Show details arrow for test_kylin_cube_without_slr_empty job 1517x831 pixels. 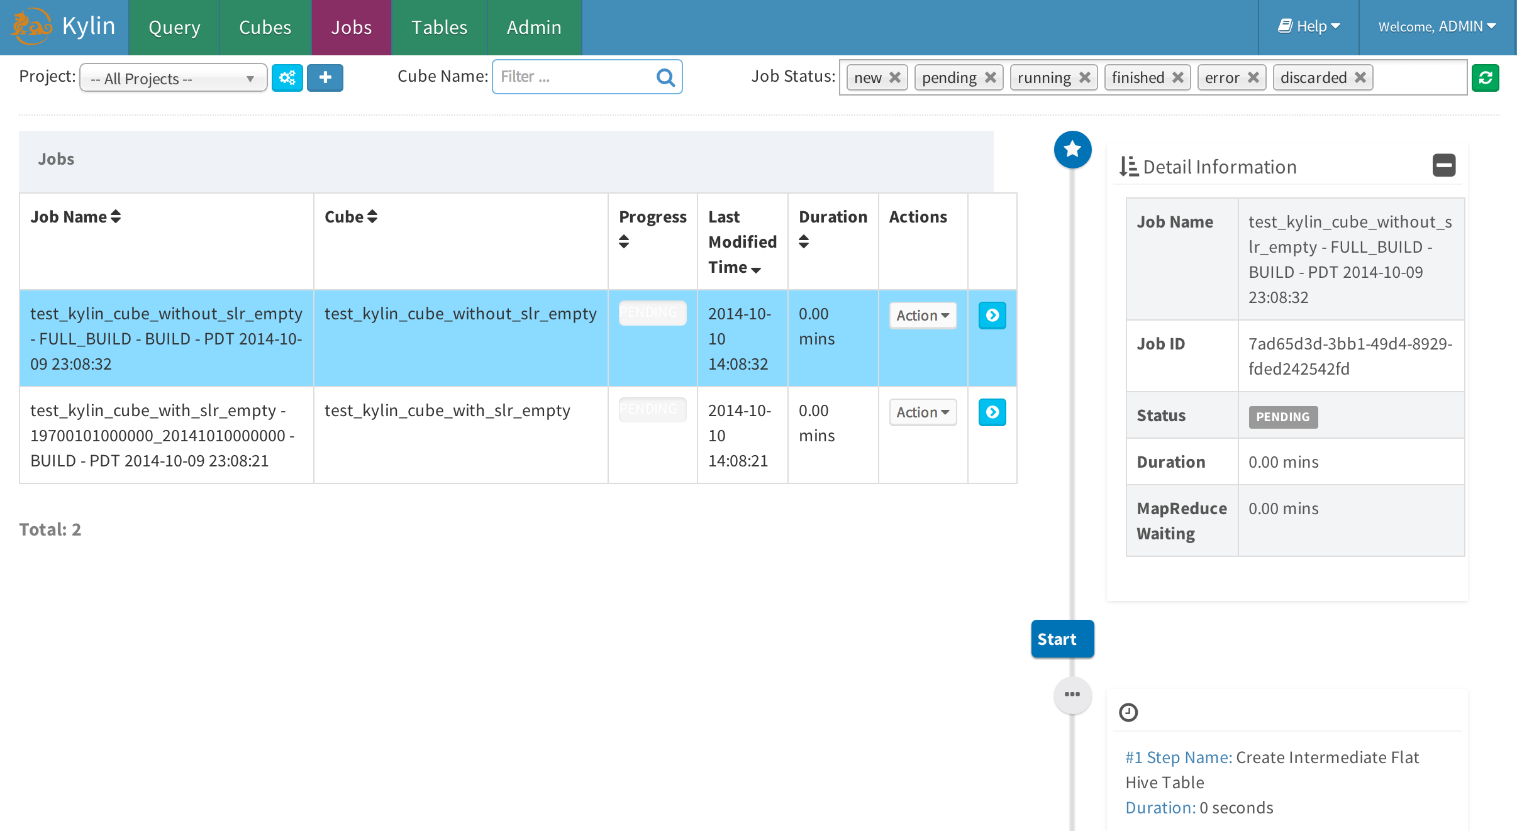992,316
